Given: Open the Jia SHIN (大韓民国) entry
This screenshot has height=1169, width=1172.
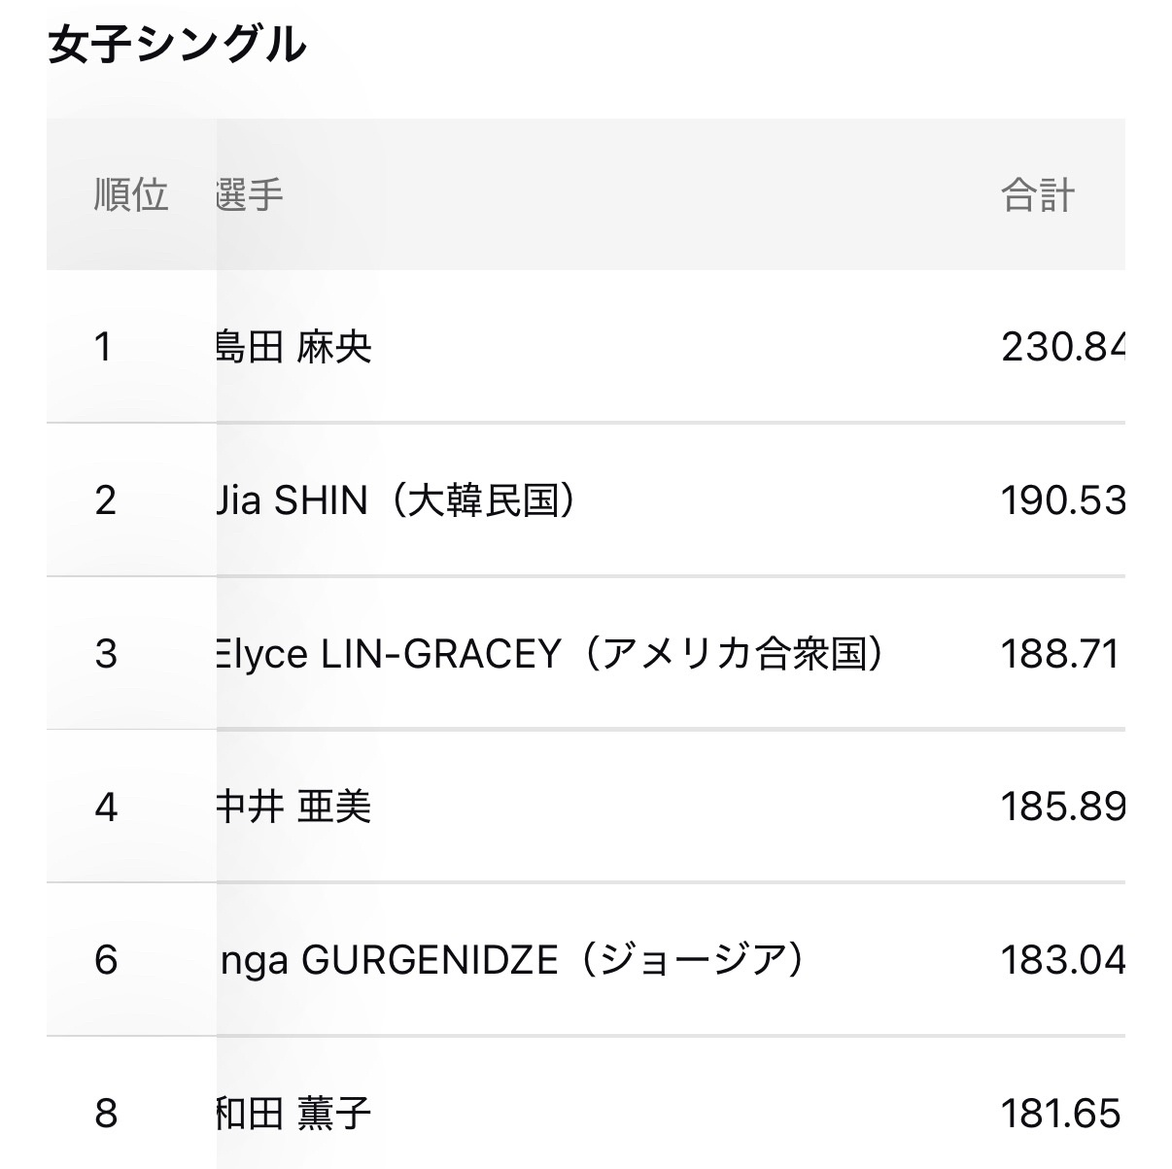Looking at the screenshot, I should [396, 500].
